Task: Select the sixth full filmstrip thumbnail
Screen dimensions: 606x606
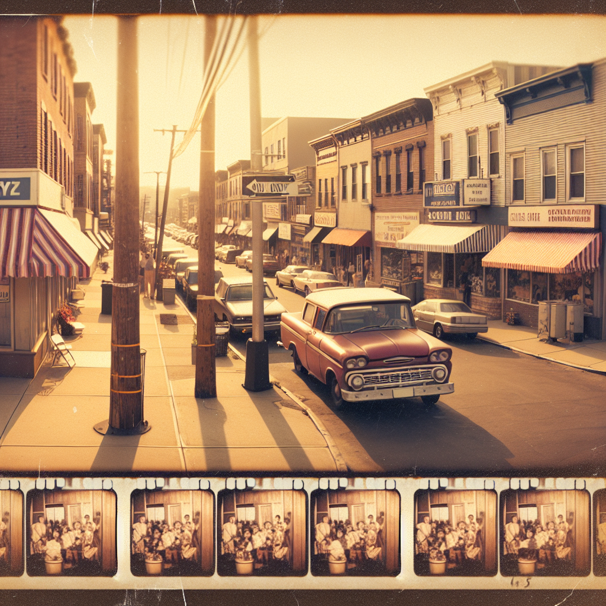Action: [x=544, y=533]
